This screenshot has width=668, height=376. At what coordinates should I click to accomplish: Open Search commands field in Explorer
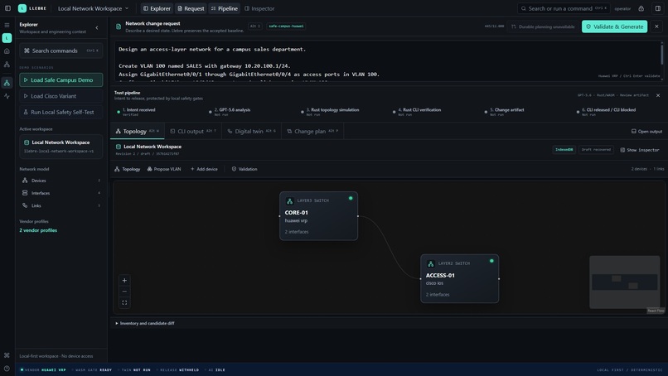click(x=61, y=51)
